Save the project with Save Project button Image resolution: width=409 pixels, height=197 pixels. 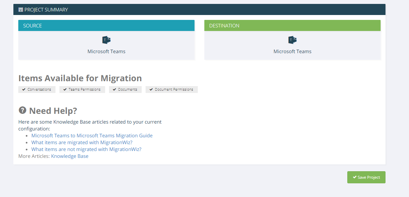click(366, 177)
